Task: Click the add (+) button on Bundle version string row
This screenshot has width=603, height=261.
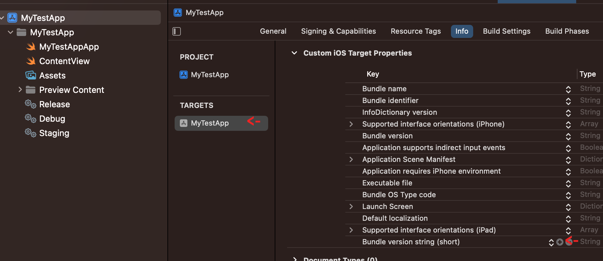Action: pyautogui.click(x=560, y=242)
